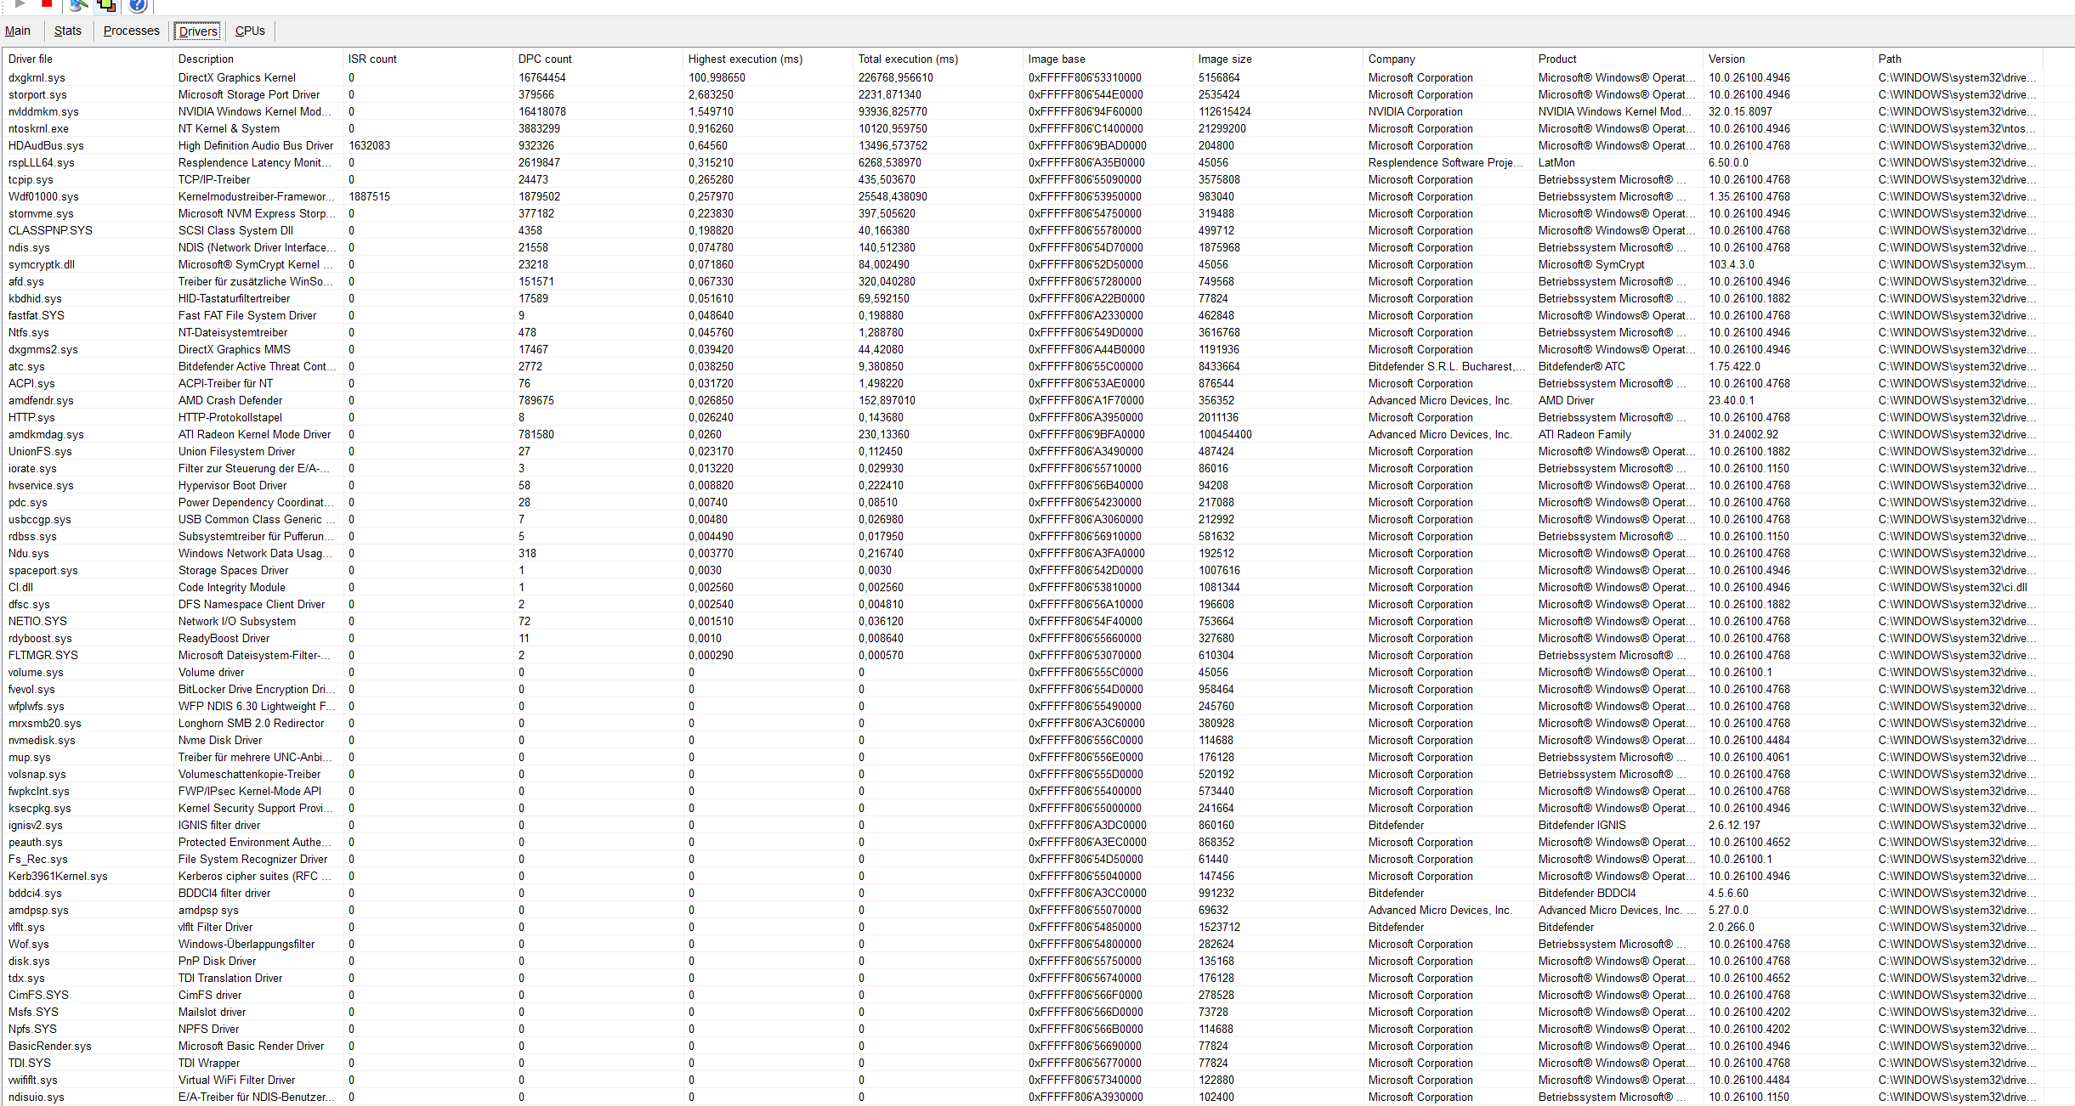Image resolution: width=2075 pixels, height=1106 pixels.
Task: Select the dxgkrnl.sys driver row
Action: (37, 77)
